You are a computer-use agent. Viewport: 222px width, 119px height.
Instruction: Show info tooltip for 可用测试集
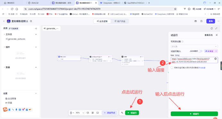click(x=183, y=41)
